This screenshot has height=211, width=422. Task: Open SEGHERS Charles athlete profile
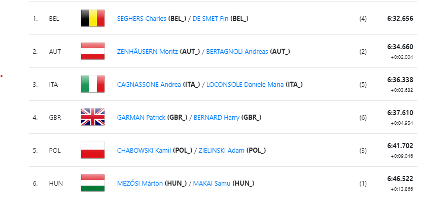(x=142, y=19)
